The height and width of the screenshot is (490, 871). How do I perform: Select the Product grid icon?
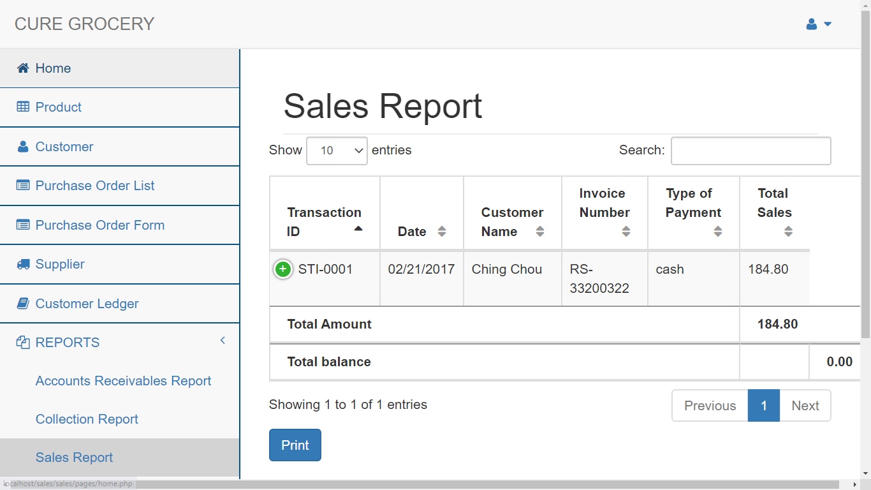click(23, 107)
